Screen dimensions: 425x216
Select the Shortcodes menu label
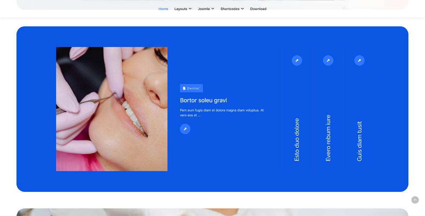coord(229,9)
